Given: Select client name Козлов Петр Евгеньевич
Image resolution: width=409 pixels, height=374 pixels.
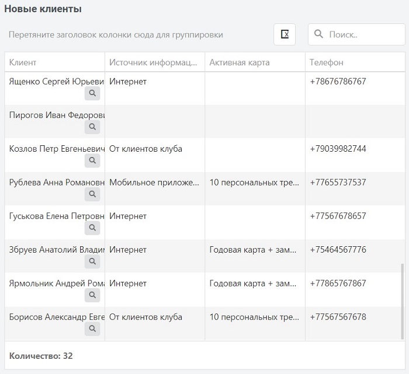Looking at the screenshot, I should pyautogui.click(x=57, y=149).
